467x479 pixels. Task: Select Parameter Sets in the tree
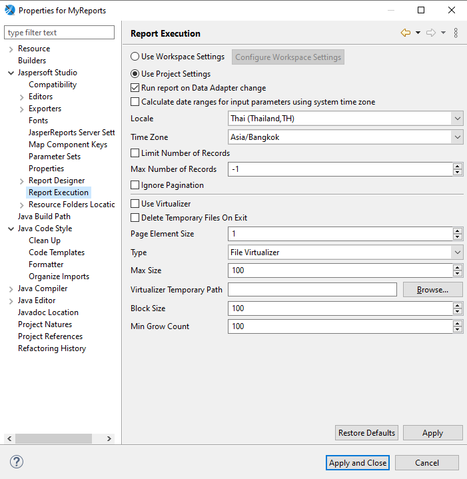point(55,157)
